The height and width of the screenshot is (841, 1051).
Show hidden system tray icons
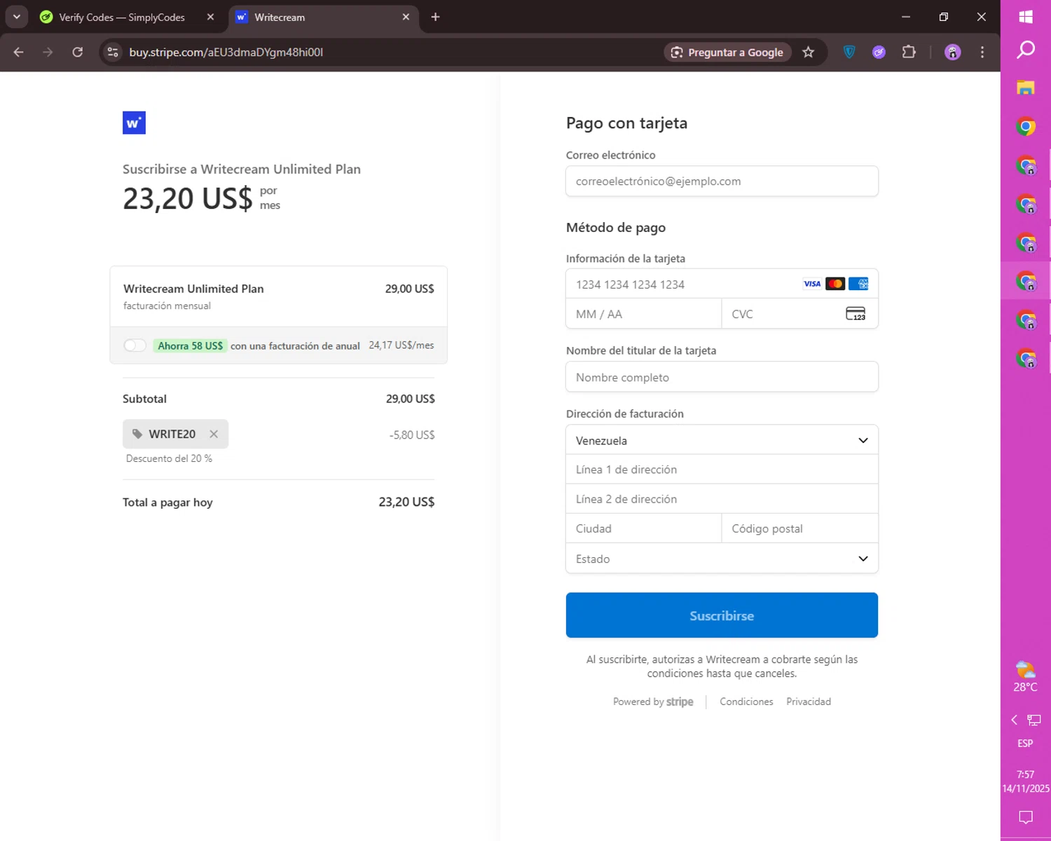[x=1014, y=720]
